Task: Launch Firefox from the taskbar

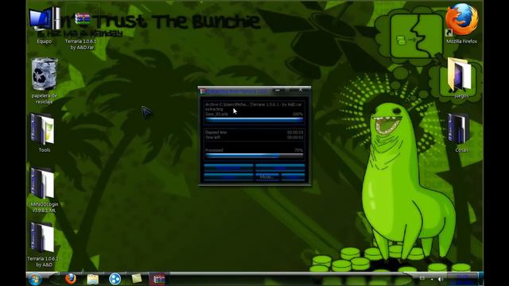Action: [x=71, y=279]
